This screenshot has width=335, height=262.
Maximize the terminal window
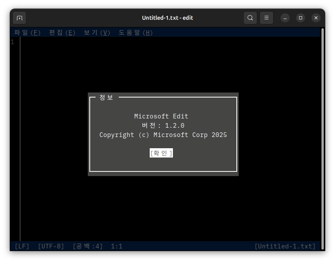point(301,18)
